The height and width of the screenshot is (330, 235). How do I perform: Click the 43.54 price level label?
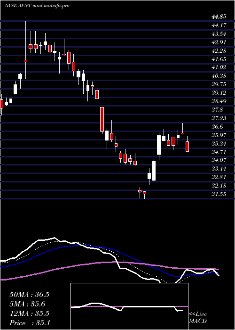point(219,34)
